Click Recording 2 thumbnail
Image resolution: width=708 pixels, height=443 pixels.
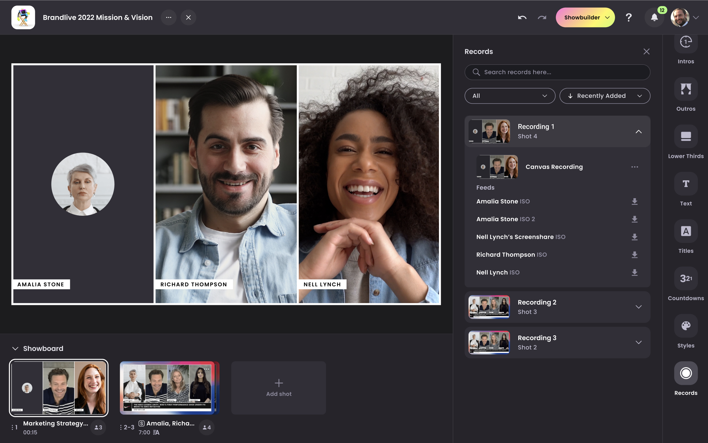tap(489, 307)
